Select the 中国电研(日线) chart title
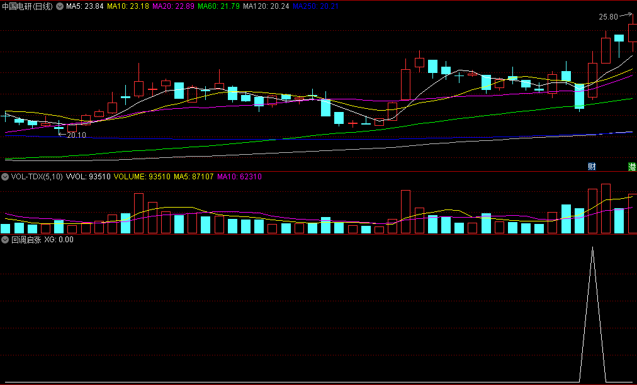This screenshot has height=385, width=637. point(27,6)
